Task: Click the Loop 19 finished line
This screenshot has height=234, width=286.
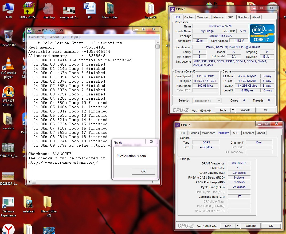Action: coord(70,141)
